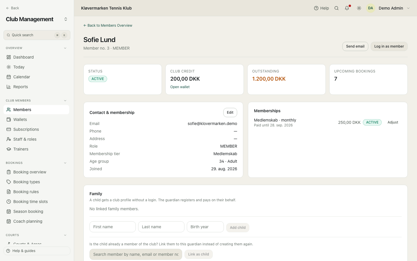Collapse the Overview sidebar section

(x=65, y=48)
